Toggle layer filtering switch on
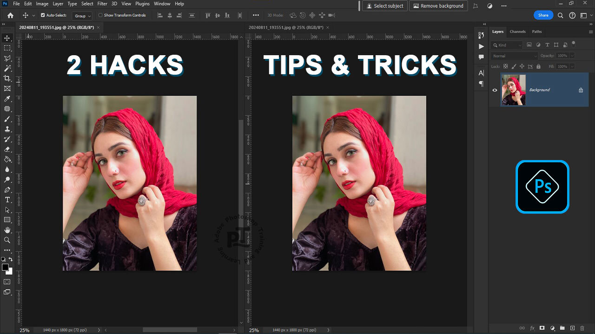The image size is (595, 334). point(574,44)
